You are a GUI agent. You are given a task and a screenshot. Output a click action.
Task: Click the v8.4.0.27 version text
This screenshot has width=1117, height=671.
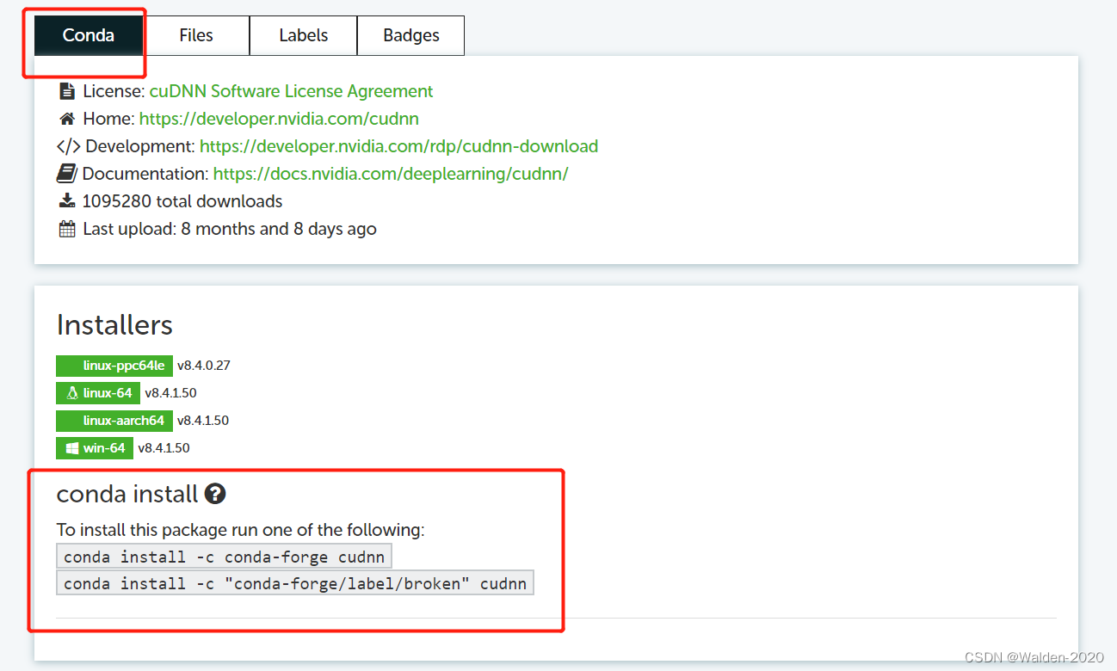click(204, 366)
